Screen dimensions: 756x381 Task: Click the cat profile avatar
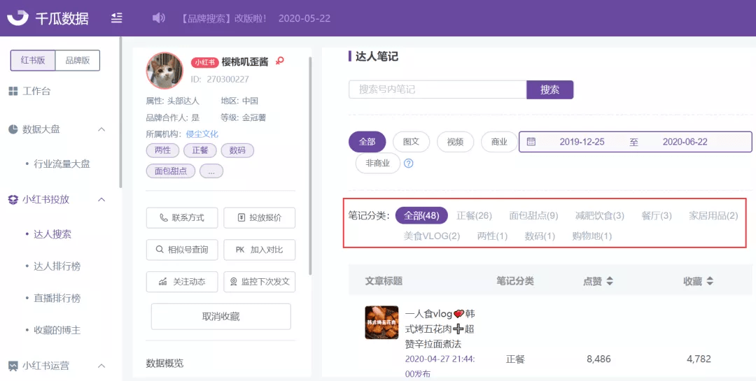pos(165,71)
